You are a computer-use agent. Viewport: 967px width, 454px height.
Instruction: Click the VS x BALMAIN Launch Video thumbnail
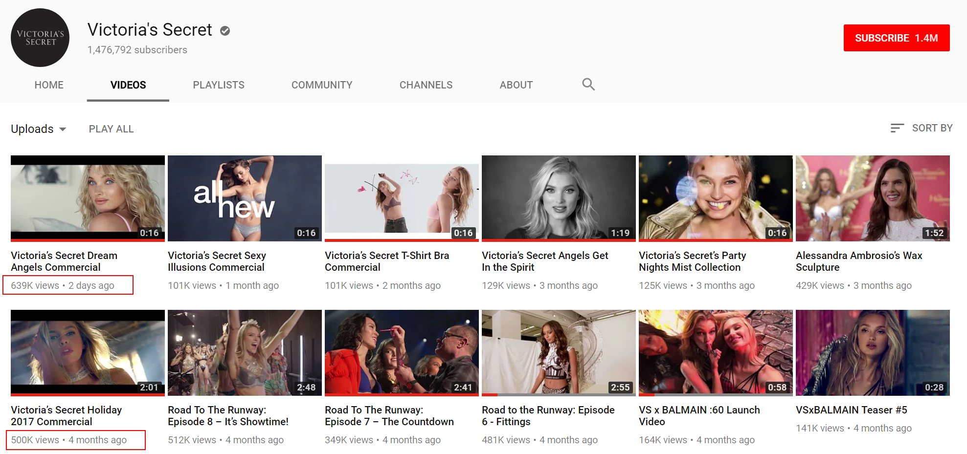716,353
